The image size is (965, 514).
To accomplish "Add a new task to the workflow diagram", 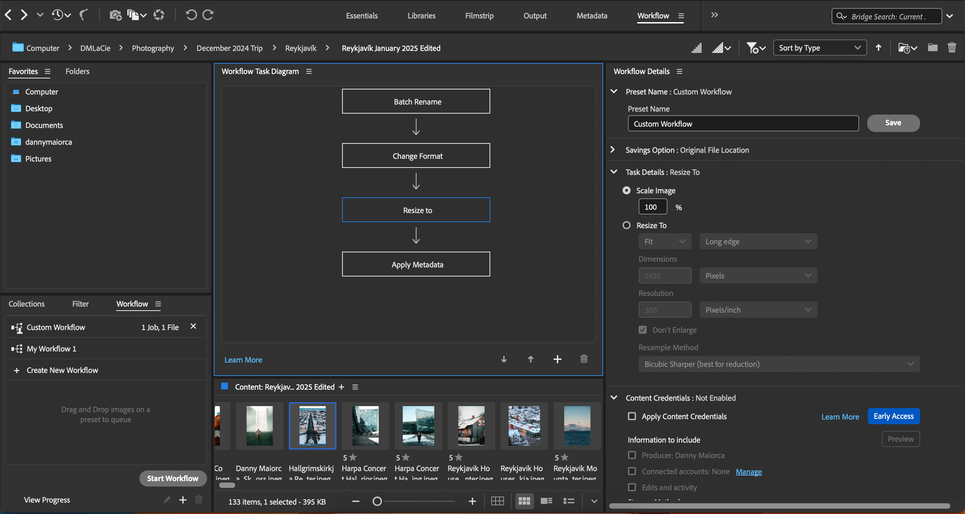I will tap(558, 359).
